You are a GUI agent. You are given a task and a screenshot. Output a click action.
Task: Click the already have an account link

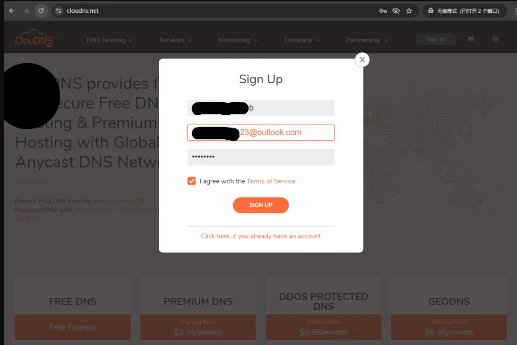[x=261, y=236]
